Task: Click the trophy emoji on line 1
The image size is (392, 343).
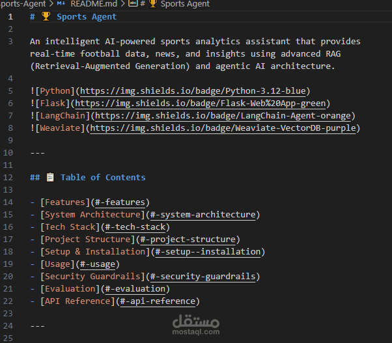Action: [45, 17]
